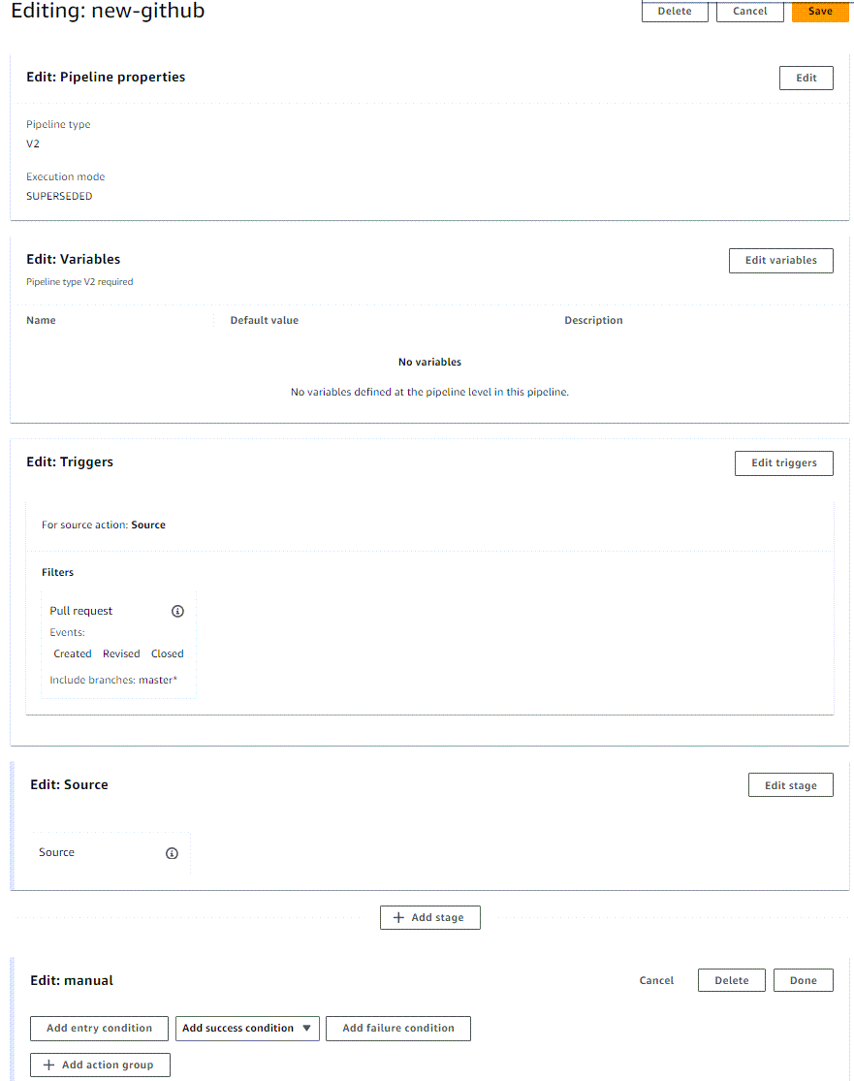This screenshot has height=1081, width=854.
Task: Open the Edit variables panel
Action: point(780,260)
